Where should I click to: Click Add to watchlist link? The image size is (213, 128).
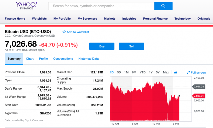click(78, 32)
